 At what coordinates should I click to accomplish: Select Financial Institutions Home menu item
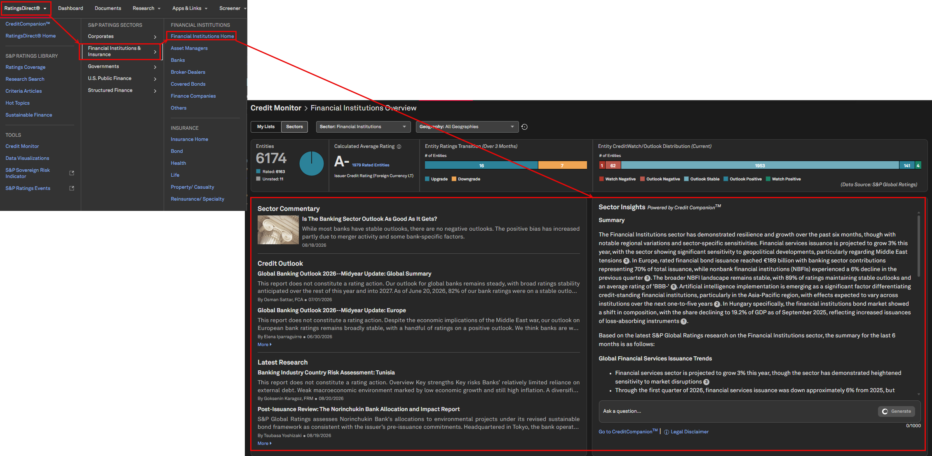click(x=202, y=36)
